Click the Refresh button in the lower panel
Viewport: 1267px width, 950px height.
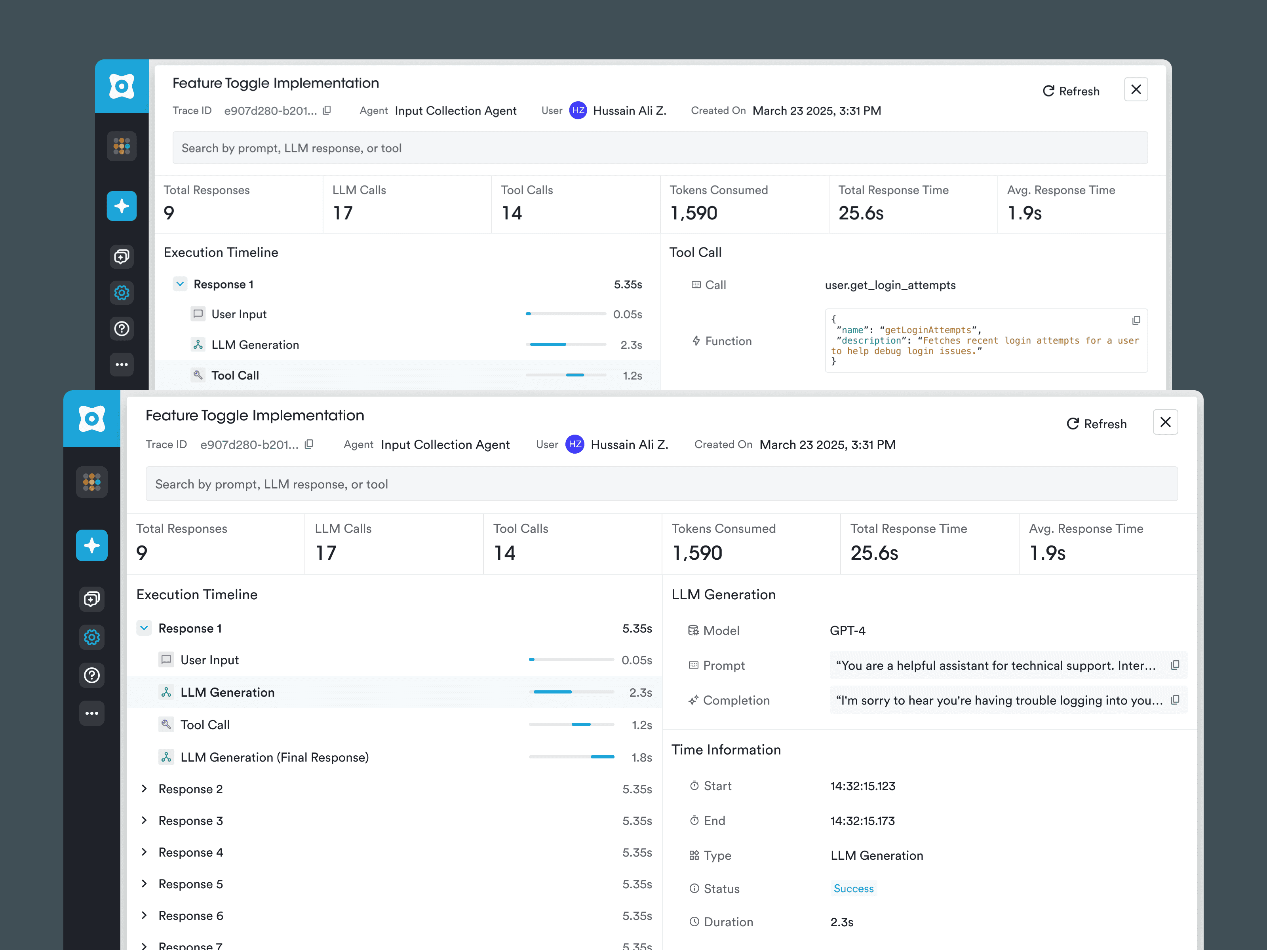1096,424
